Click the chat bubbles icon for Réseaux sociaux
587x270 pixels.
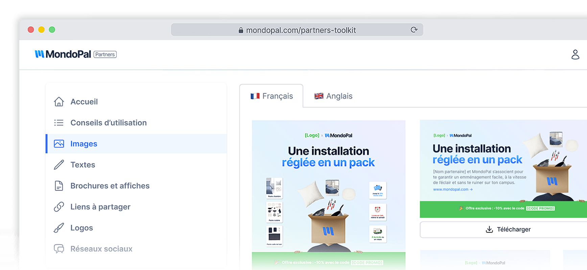click(59, 249)
